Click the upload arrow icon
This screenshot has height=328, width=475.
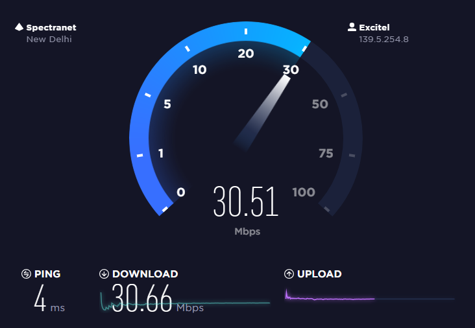pos(289,274)
